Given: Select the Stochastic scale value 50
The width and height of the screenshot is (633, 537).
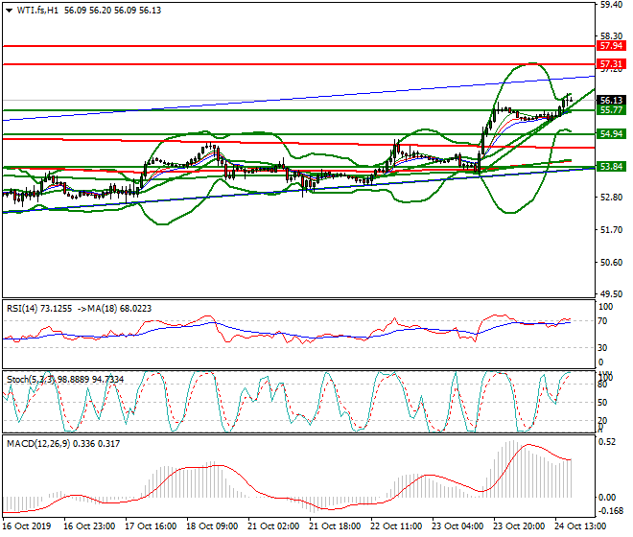Looking at the screenshot, I should [602, 403].
